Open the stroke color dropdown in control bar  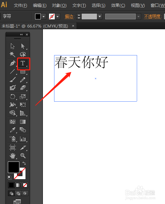coord(57,17)
